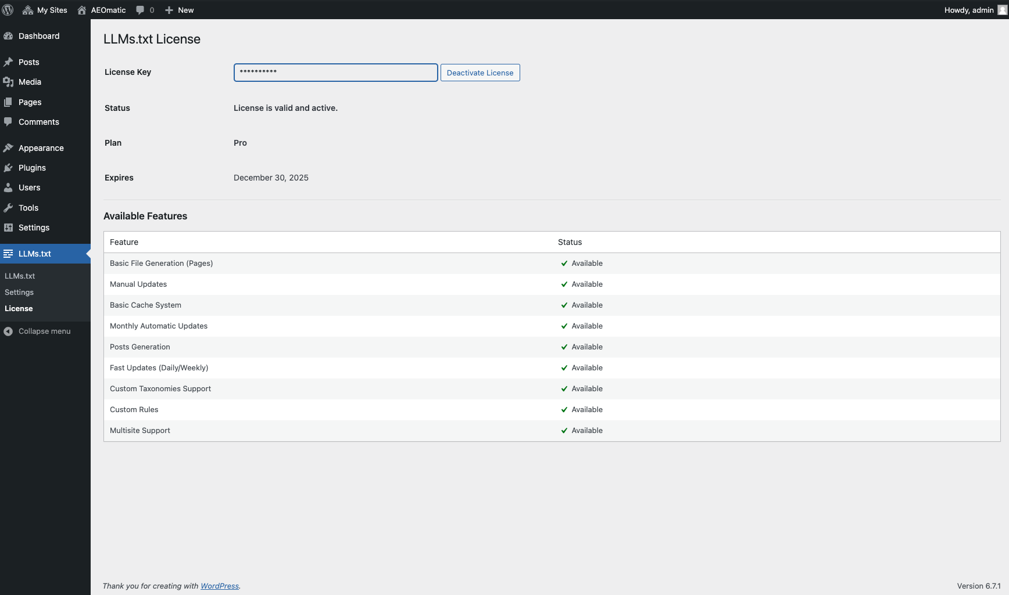
Task: Click the Feature column header
Action: [x=124, y=242]
